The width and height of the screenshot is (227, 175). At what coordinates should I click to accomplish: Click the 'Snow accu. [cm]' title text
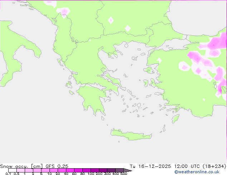click(x=21, y=166)
